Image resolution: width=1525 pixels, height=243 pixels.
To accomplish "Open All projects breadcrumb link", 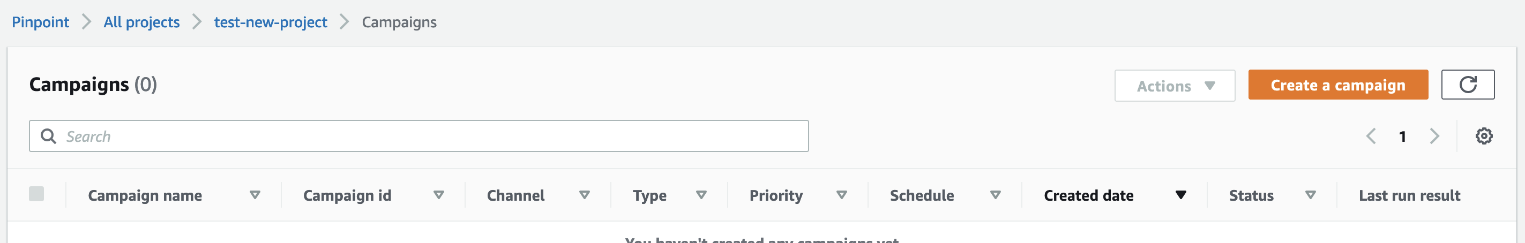I will coord(141,22).
